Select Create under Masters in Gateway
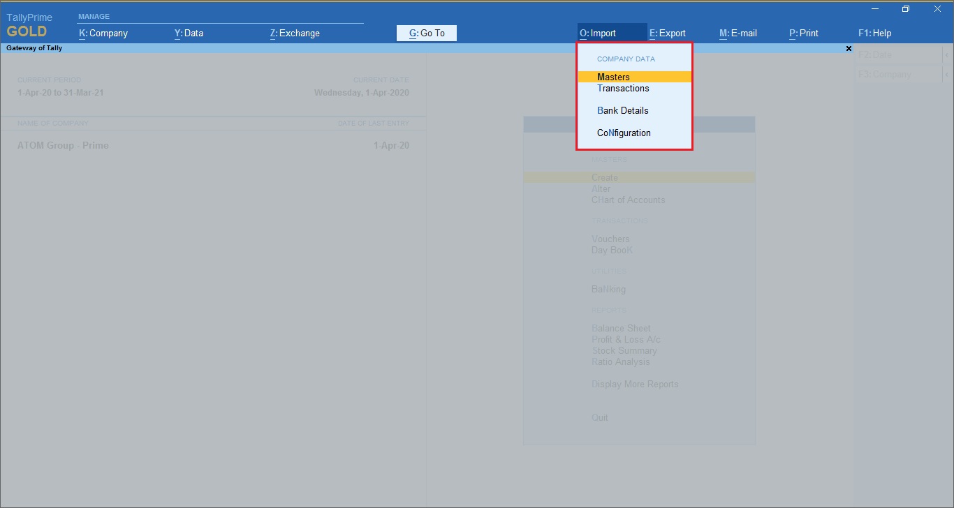 pyautogui.click(x=639, y=177)
